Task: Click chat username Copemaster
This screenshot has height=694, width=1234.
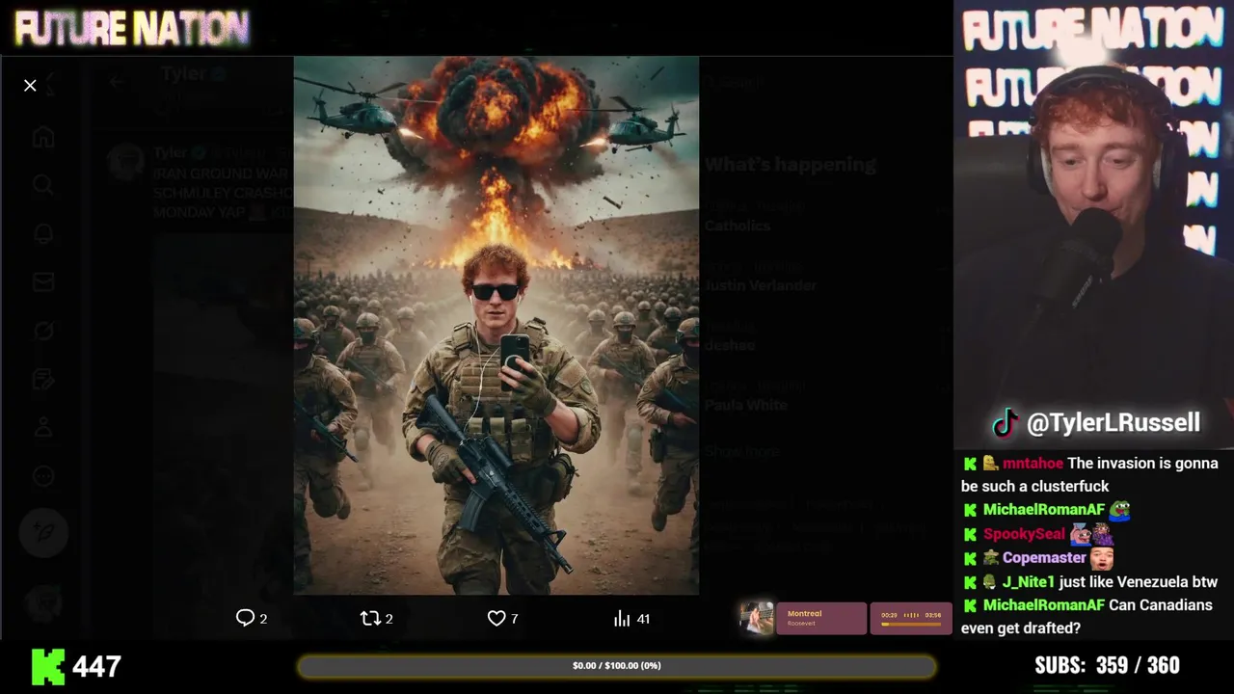Action: pos(1044,558)
